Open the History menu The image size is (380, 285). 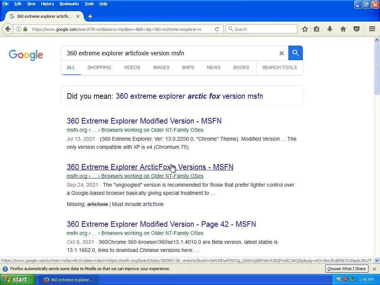click(47, 4)
